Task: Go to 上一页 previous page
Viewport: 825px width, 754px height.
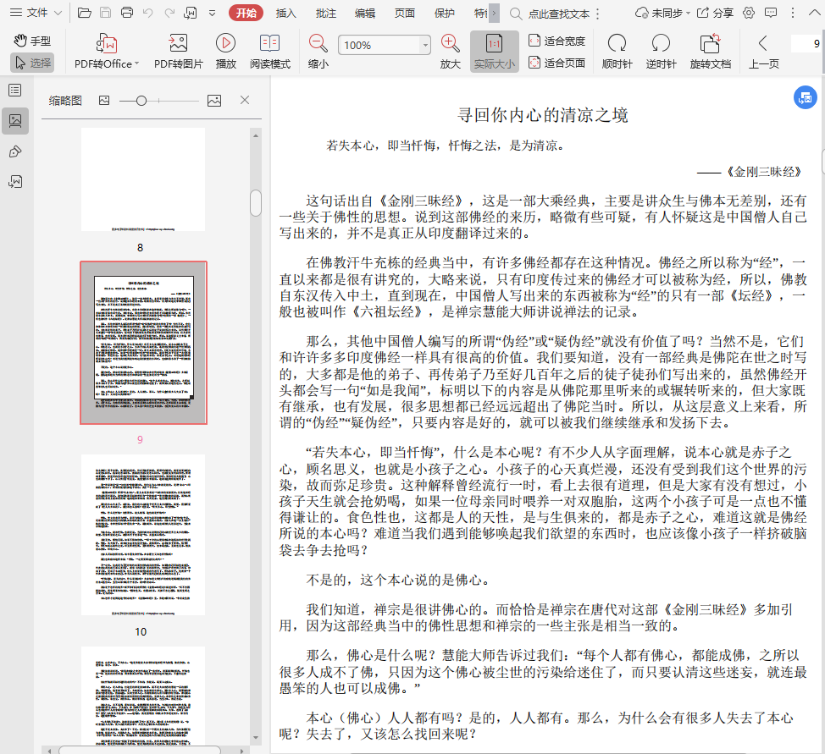Action: point(763,51)
